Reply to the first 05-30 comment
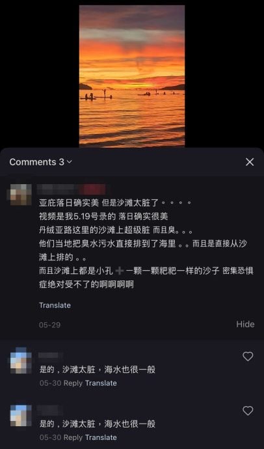264x449 pixels. click(x=73, y=383)
